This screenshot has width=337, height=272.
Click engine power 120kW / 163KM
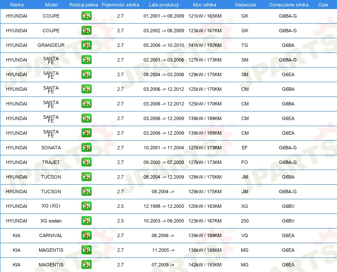click(x=205, y=206)
